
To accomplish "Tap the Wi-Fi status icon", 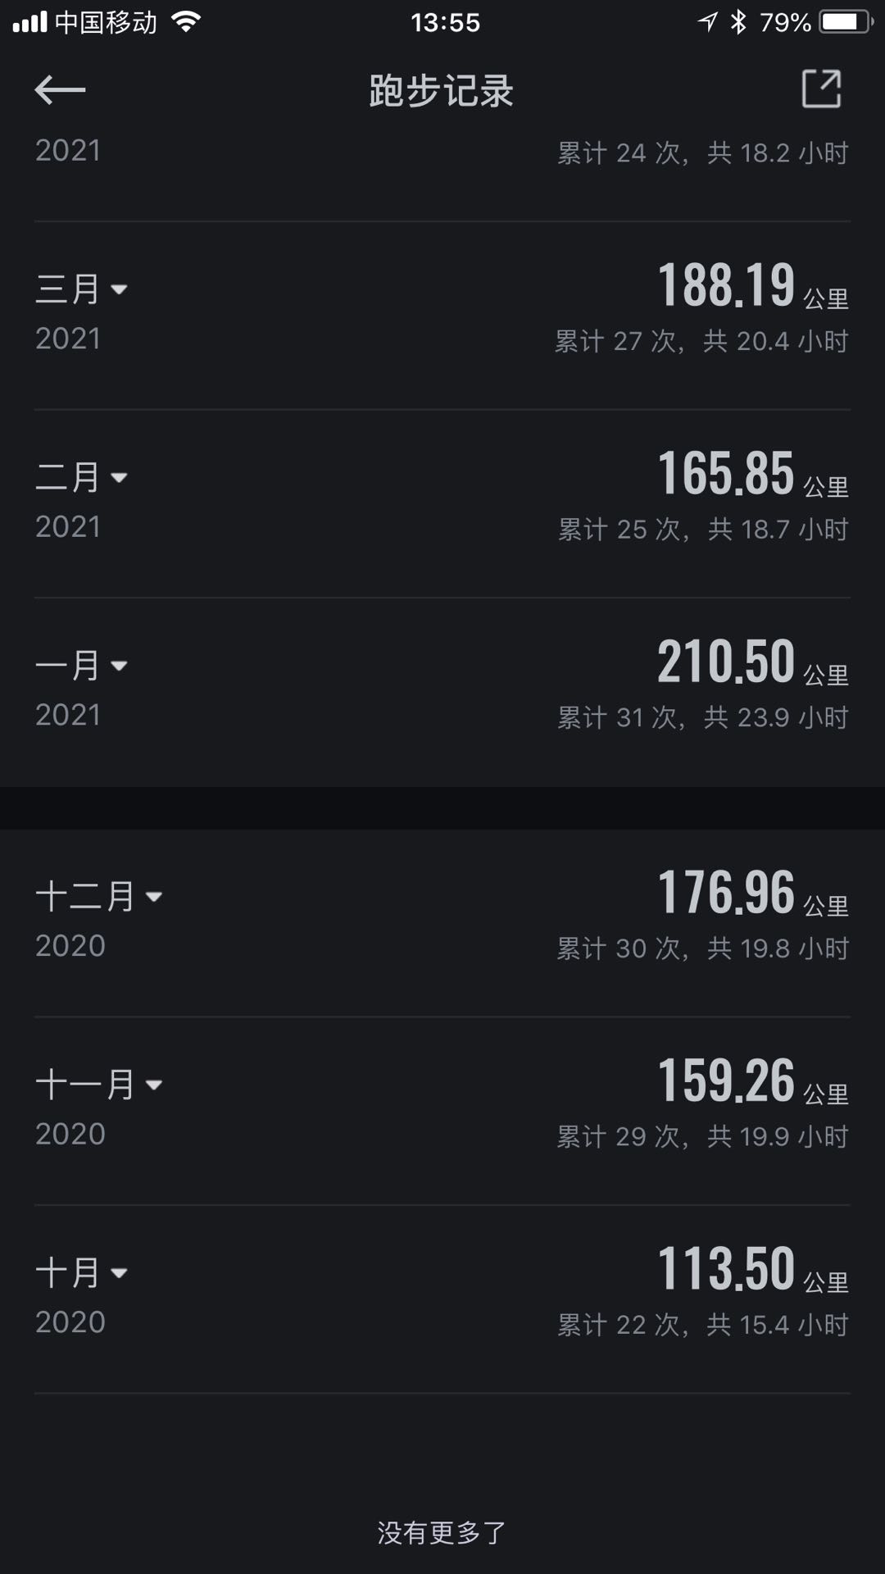I will [187, 22].
